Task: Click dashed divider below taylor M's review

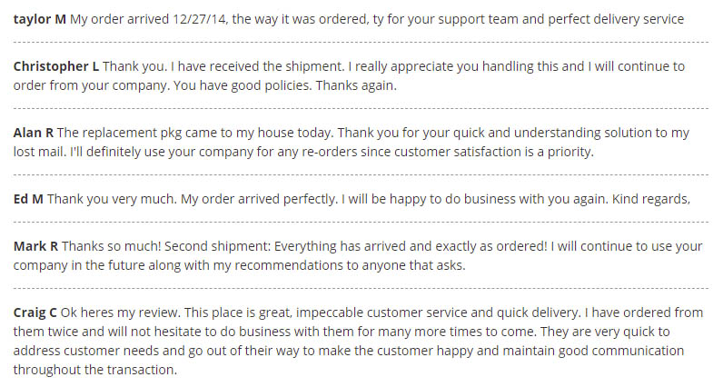Action: pyautogui.click(x=361, y=43)
